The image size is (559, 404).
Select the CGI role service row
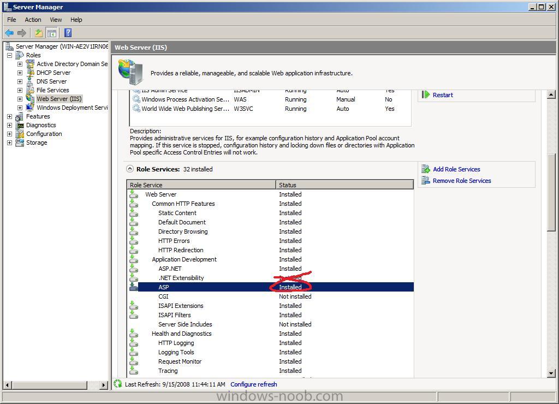[271, 296]
